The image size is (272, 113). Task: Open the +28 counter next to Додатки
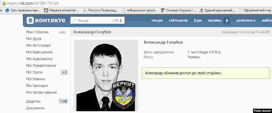(63, 101)
